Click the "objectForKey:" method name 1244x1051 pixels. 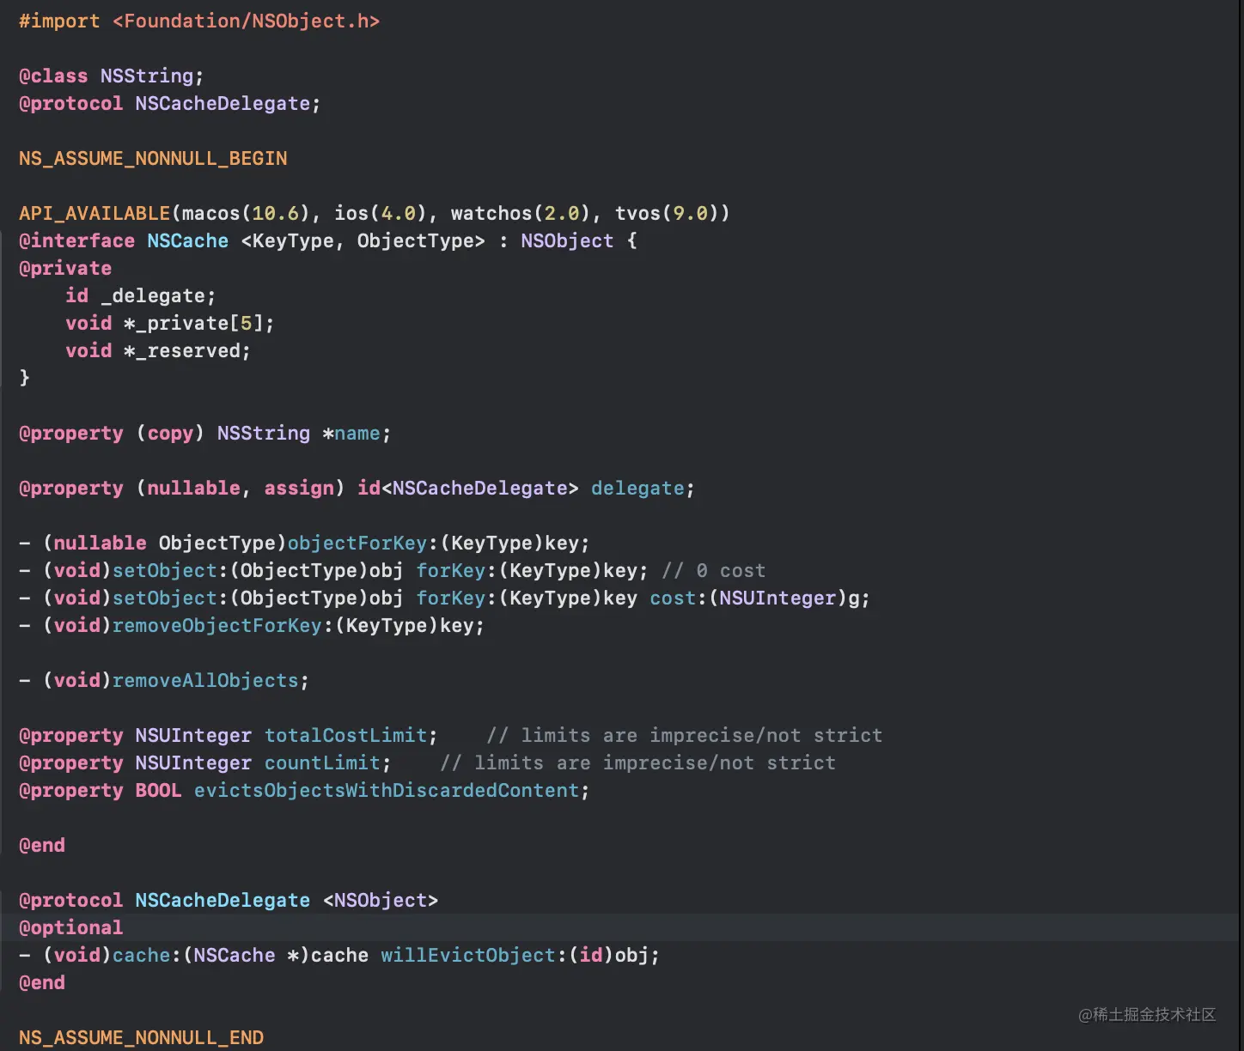tap(363, 543)
